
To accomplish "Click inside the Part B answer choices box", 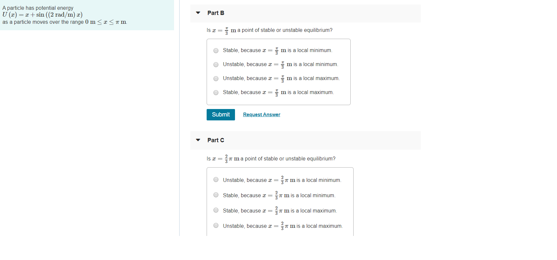I will [278, 72].
